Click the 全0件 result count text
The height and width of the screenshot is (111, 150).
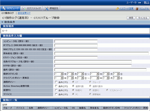click(5, 105)
